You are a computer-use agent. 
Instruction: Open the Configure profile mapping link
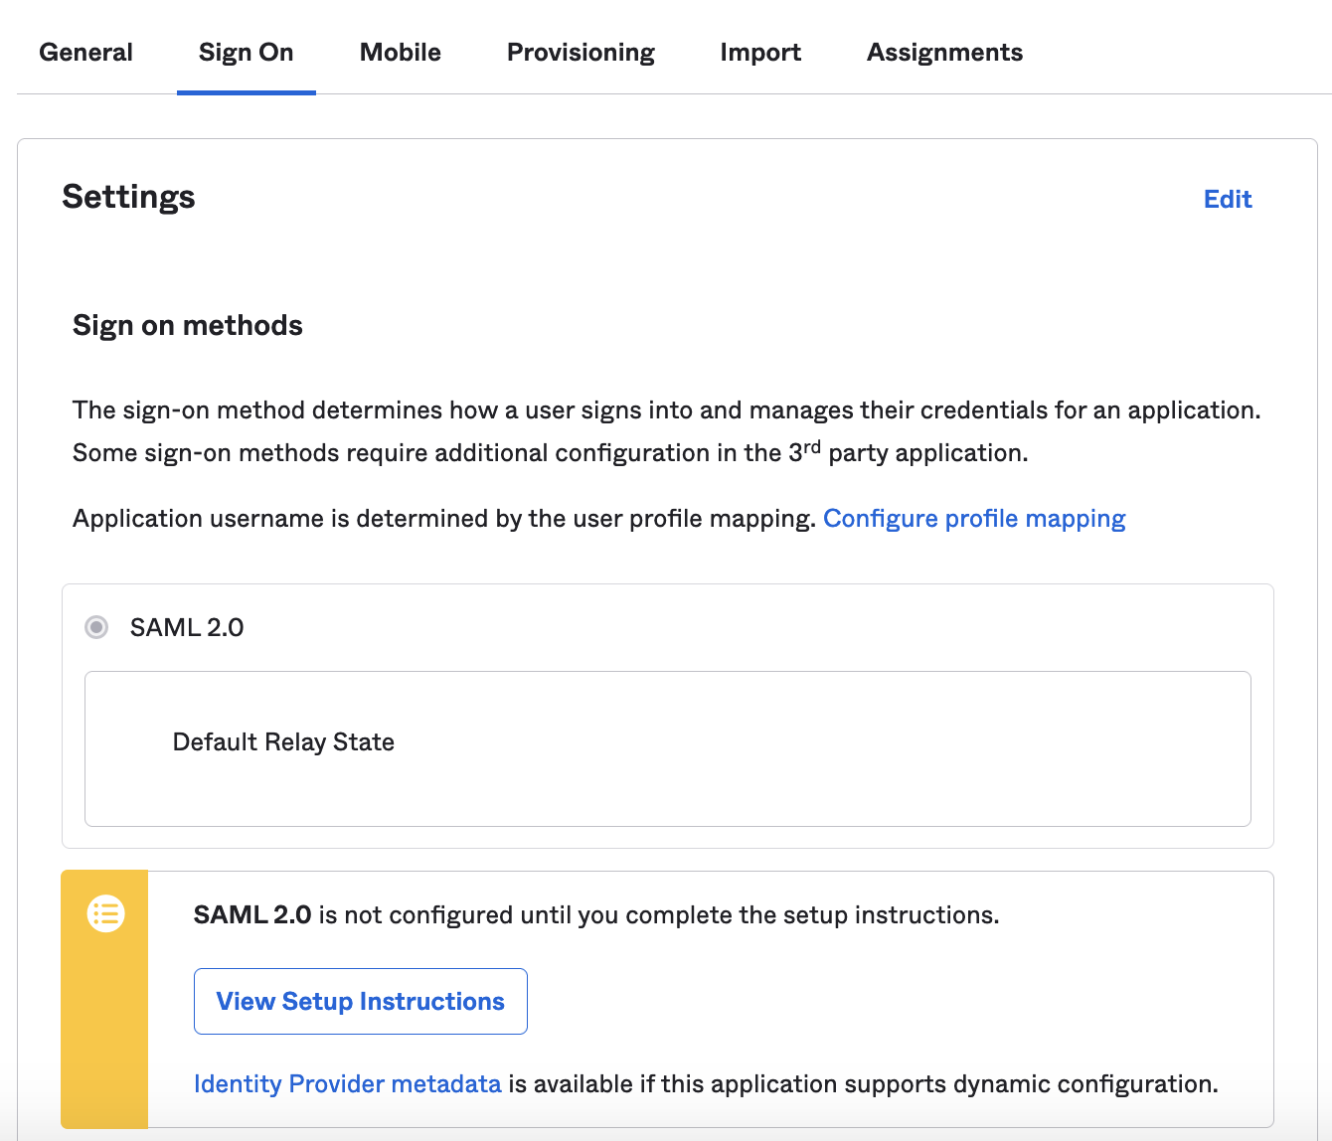pyautogui.click(x=973, y=519)
